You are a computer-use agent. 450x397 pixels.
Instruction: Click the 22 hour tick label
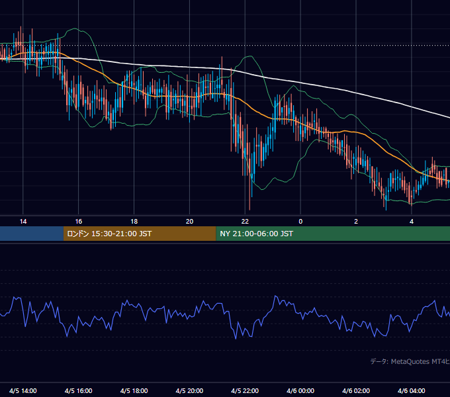tap(245, 222)
